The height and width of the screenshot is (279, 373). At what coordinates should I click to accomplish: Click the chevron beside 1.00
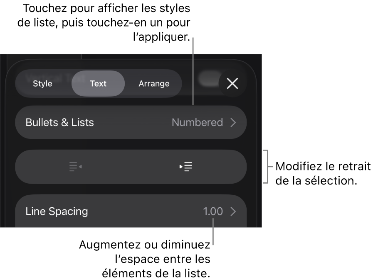click(233, 211)
